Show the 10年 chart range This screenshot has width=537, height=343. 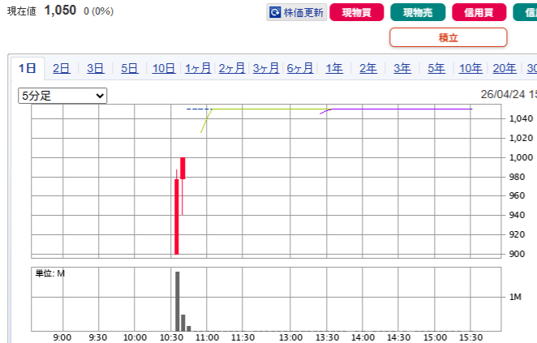[470, 69]
